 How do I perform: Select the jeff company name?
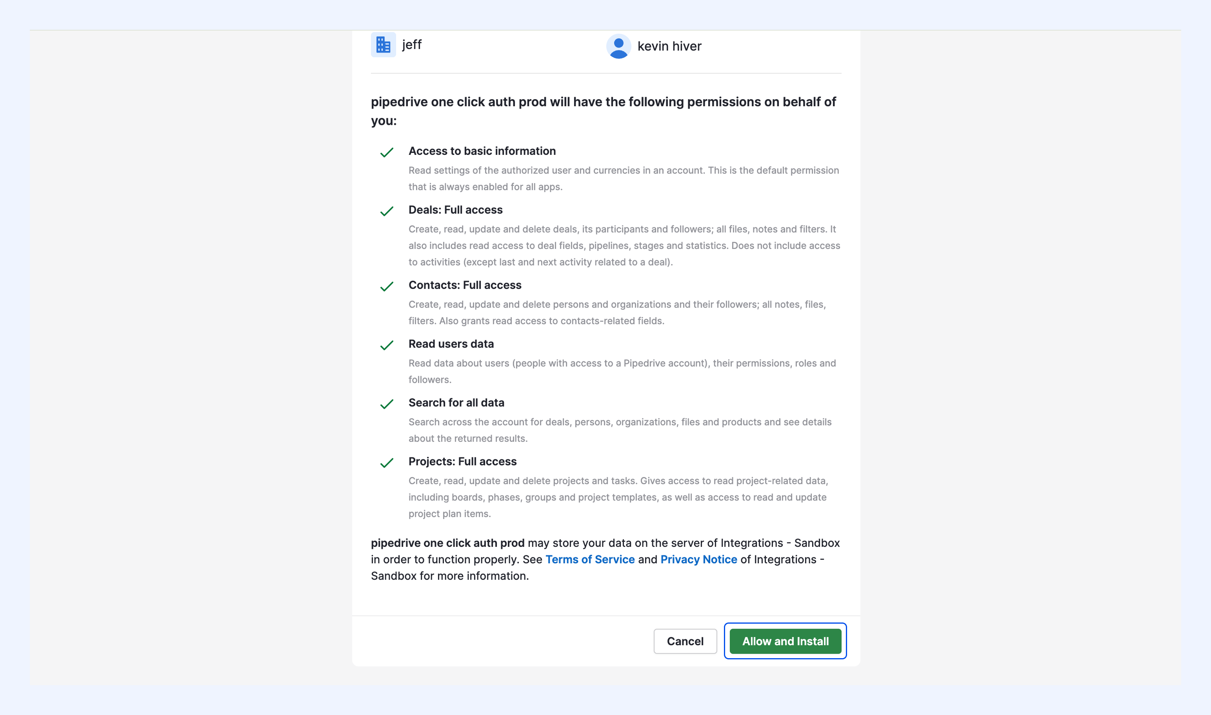(x=412, y=45)
